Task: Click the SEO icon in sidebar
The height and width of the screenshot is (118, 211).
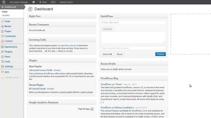Action: click(x=2, y=72)
